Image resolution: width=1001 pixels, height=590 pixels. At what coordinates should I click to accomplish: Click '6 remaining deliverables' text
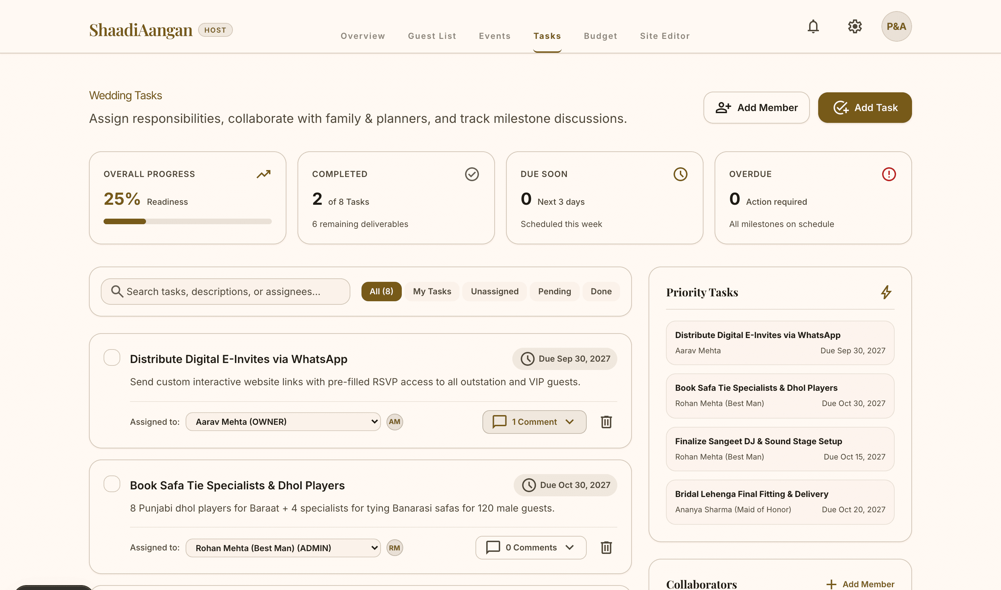pyautogui.click(x=360, y=224)
